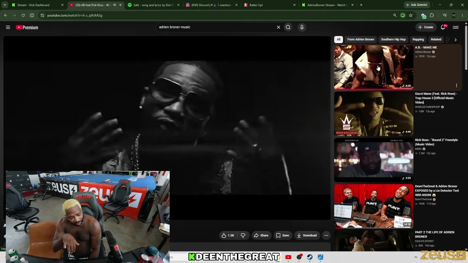Run search with the magnifier button
The height and width of the screenshot is (263, 468).
288,27
